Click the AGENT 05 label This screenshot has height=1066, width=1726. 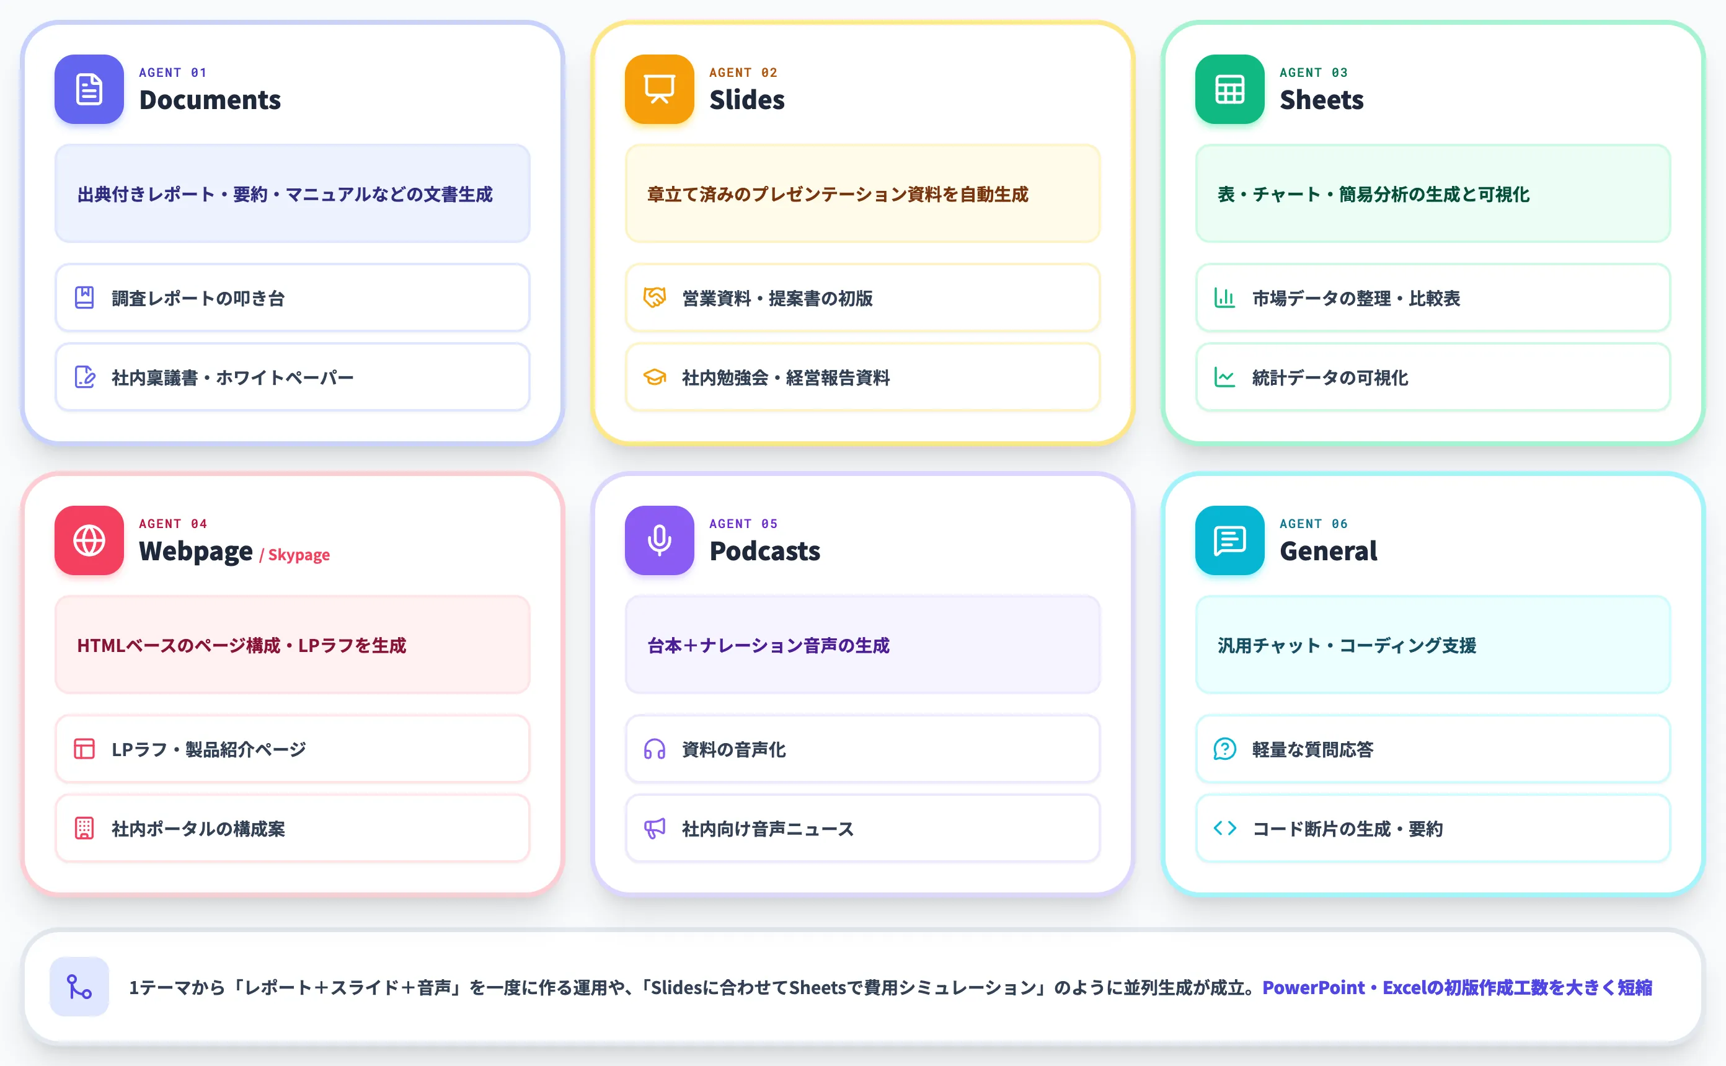tap(743, 524)
